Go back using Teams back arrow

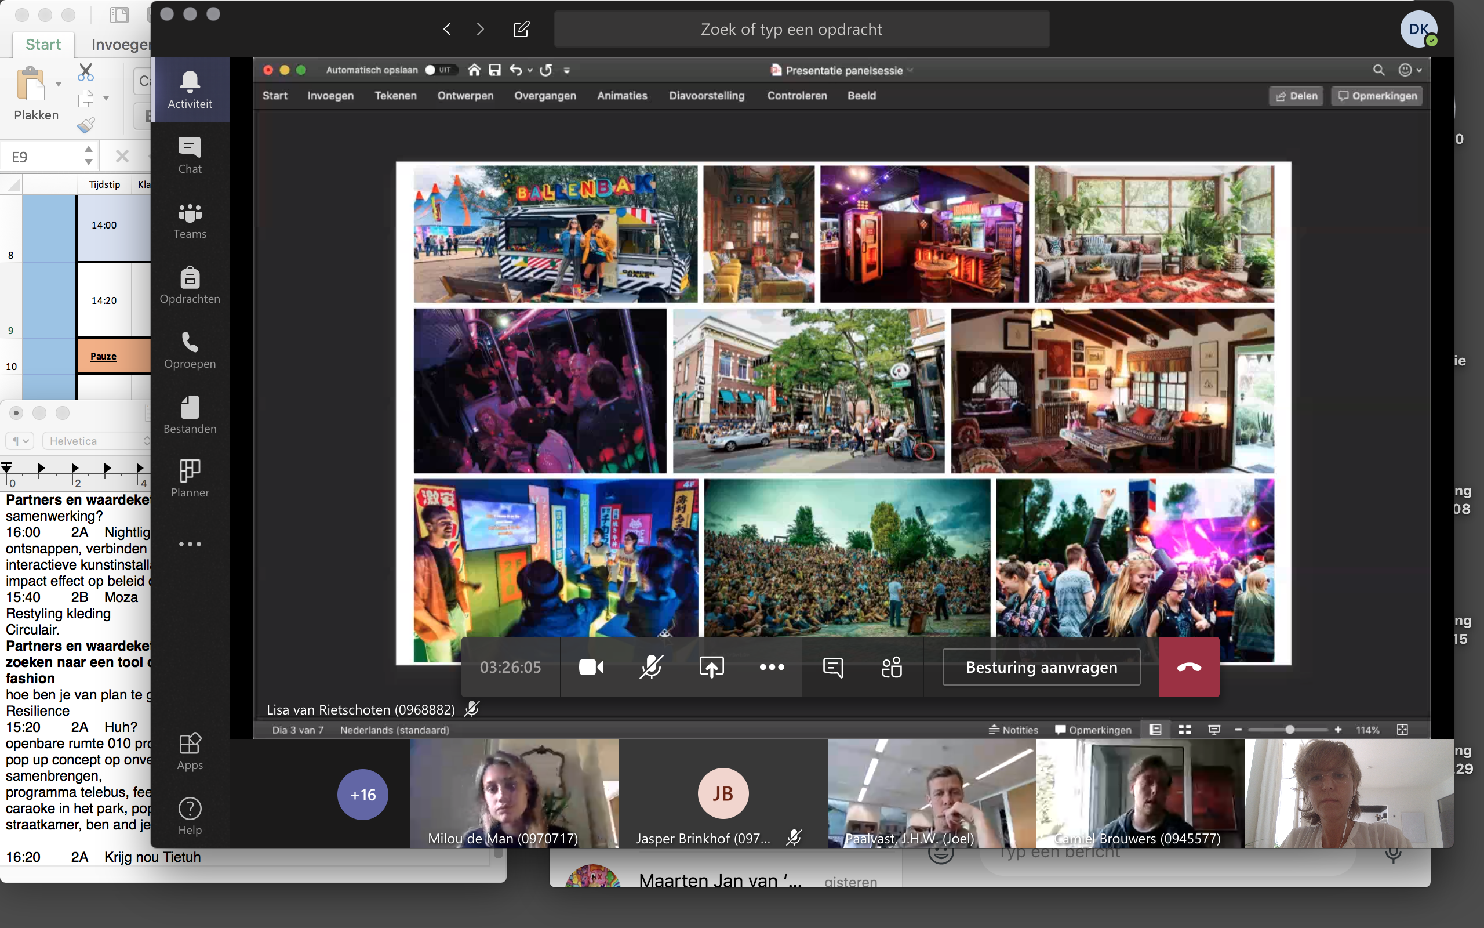pyautogui.click(x=447, y=29)
